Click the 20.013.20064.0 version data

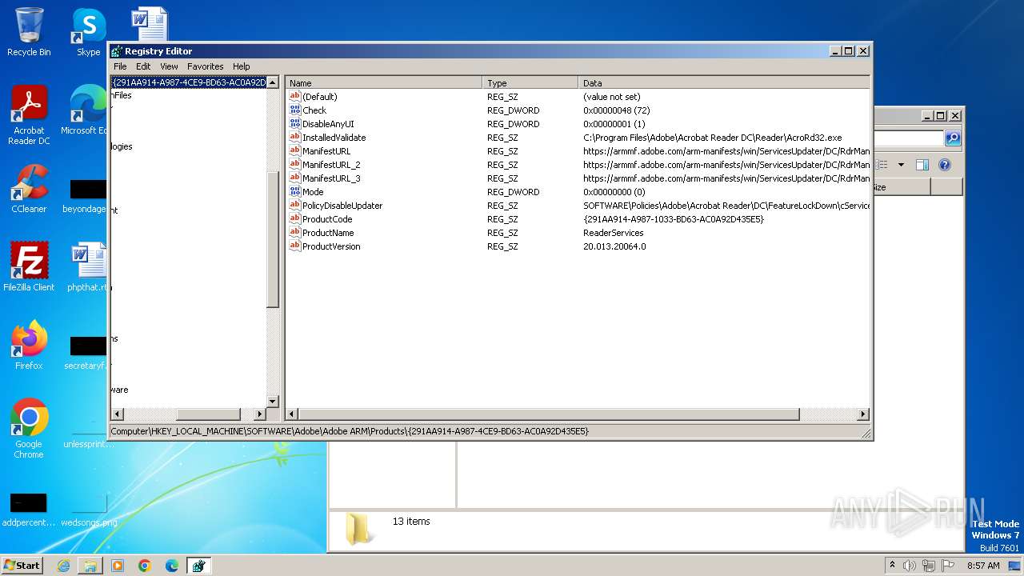point(614,246)
